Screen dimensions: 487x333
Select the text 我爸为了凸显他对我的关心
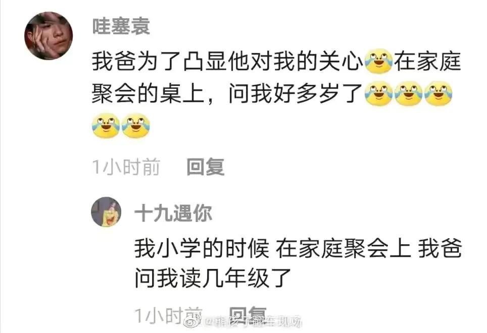point(228,62)
